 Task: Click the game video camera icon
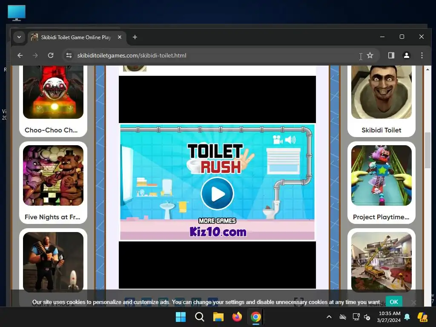point(278,140)
